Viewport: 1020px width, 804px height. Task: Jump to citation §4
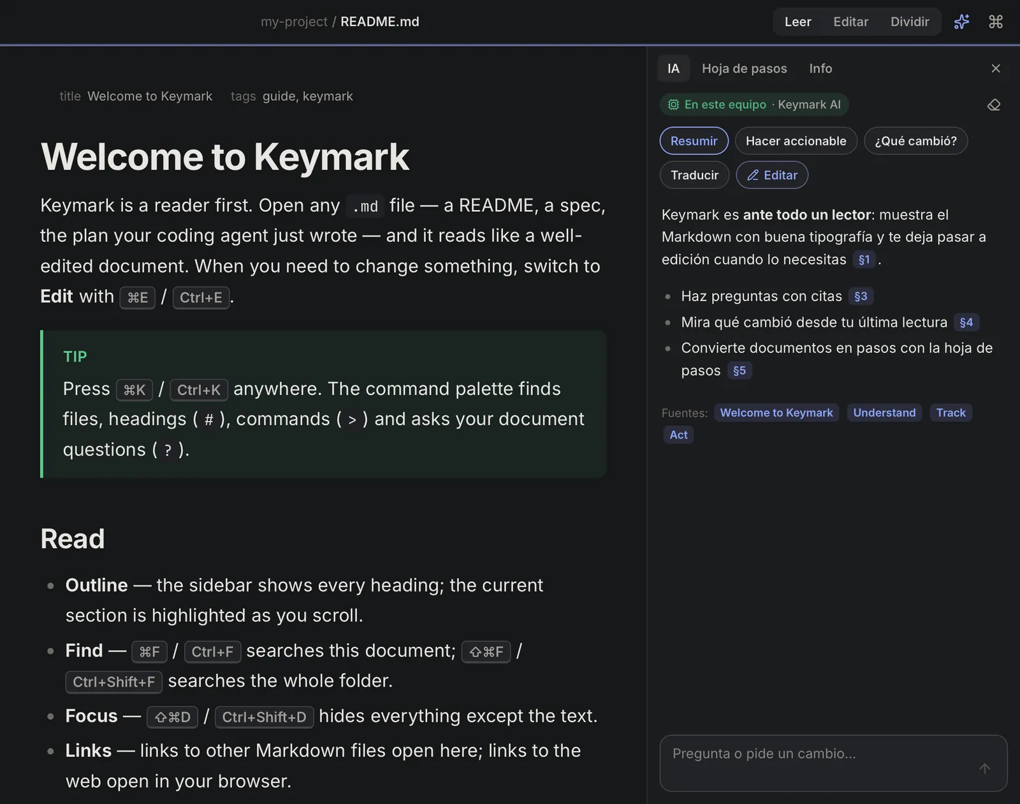pyautogui.click(x=966, y=322)
